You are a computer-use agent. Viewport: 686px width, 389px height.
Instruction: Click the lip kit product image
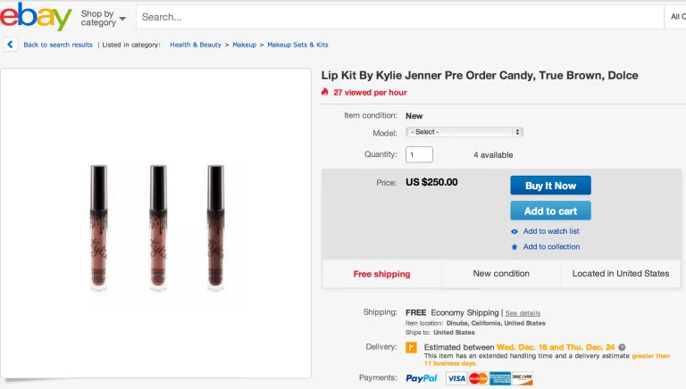156,228
